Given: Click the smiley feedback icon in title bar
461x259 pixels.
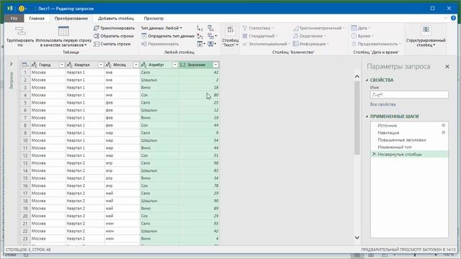Looking at the screenshot, I should pos(22,9).
